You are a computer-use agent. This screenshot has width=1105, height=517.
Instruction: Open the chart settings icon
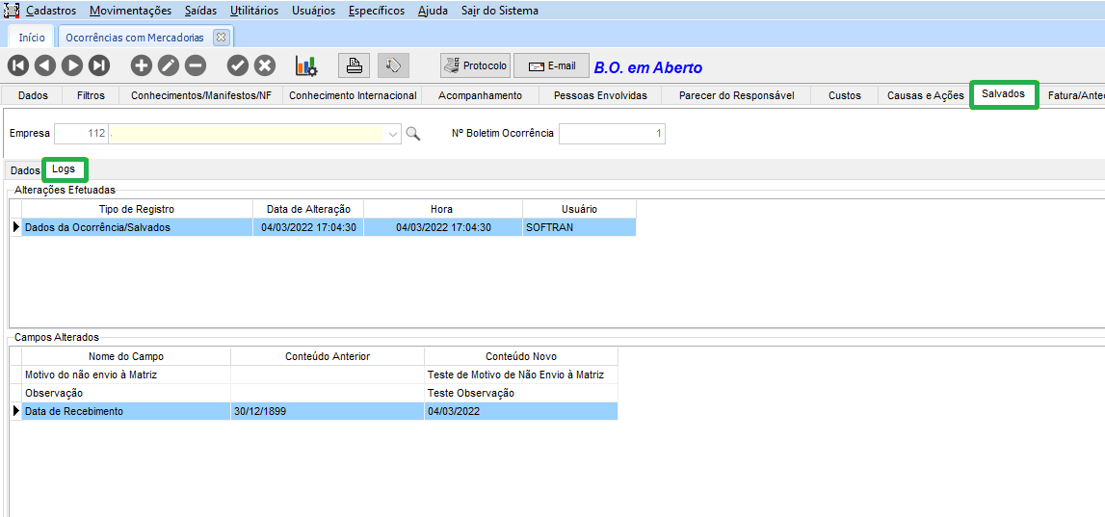pos(306,66)
